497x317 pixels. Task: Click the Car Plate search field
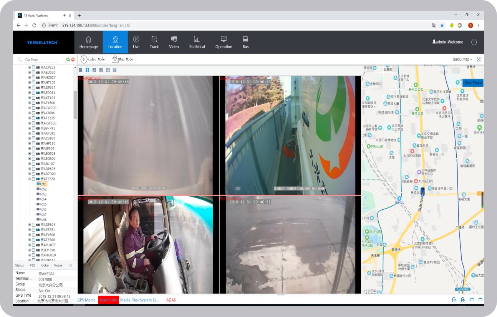coord(41,60)
